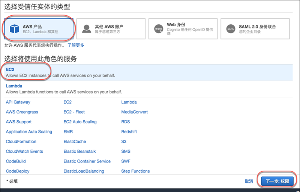Select the SAML 2.0 身份联合 card

255,29
